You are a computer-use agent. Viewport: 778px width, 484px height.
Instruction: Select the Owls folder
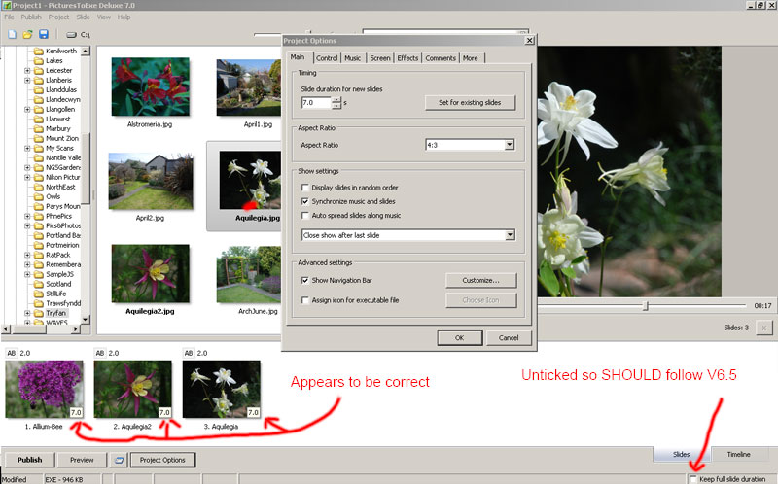[53, 196]
